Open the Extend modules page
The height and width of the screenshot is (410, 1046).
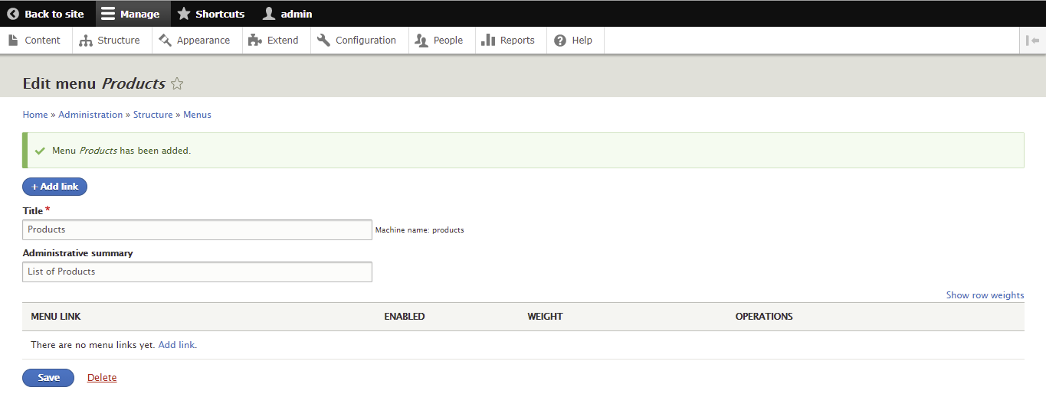click(x=274, y=41)
